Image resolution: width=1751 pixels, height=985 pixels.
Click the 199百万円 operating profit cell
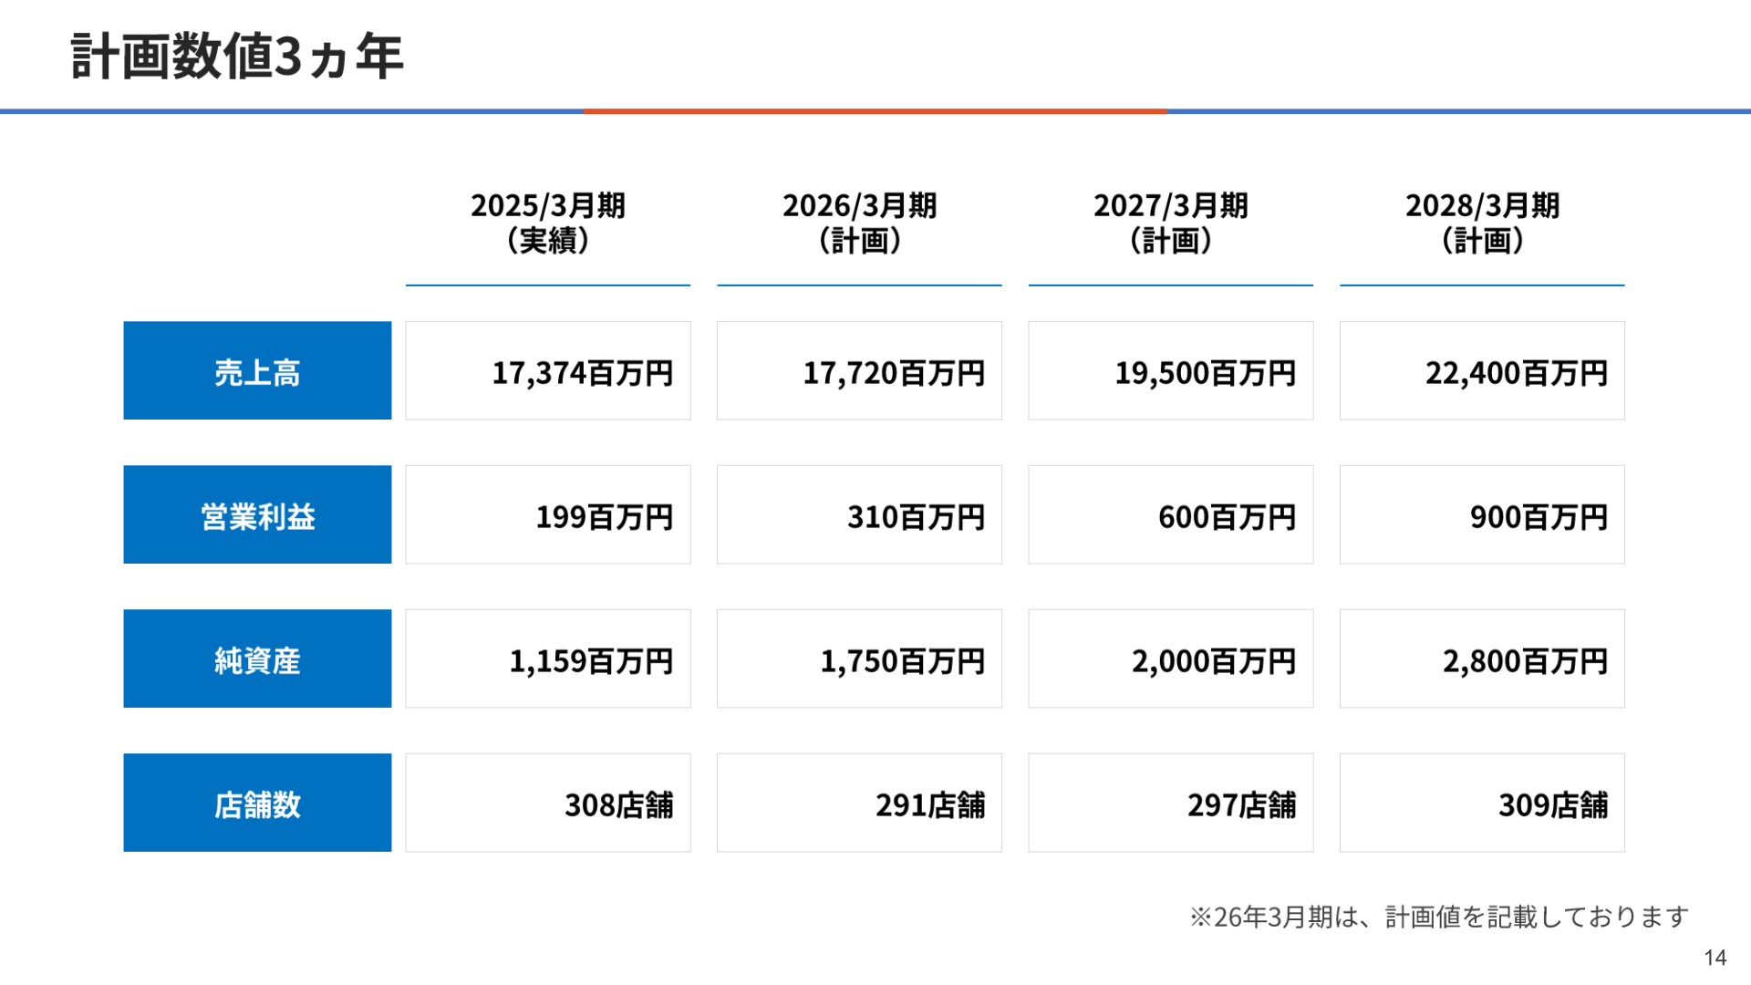pyautogui.click(x=548, y=514)
